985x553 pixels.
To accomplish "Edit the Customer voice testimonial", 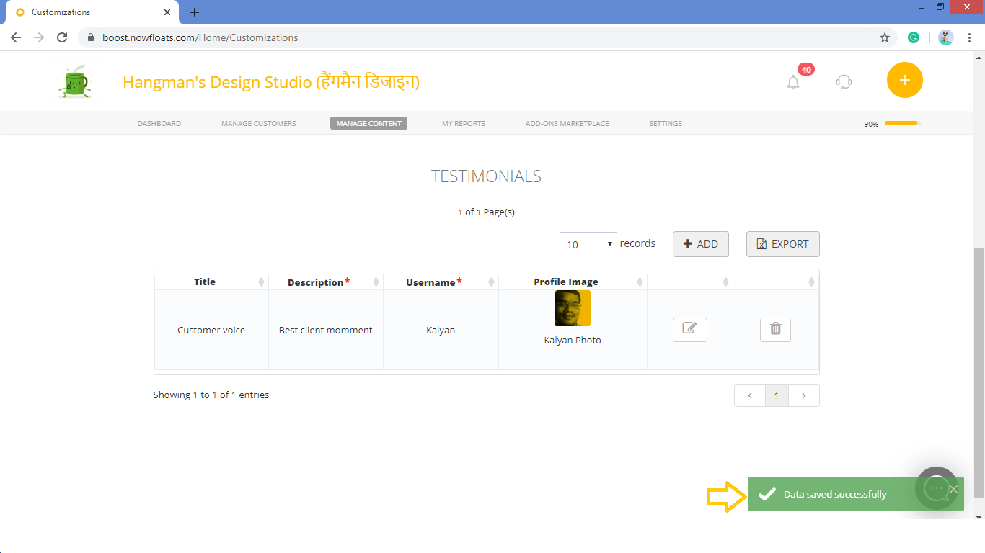I will [x=689, y=329].
